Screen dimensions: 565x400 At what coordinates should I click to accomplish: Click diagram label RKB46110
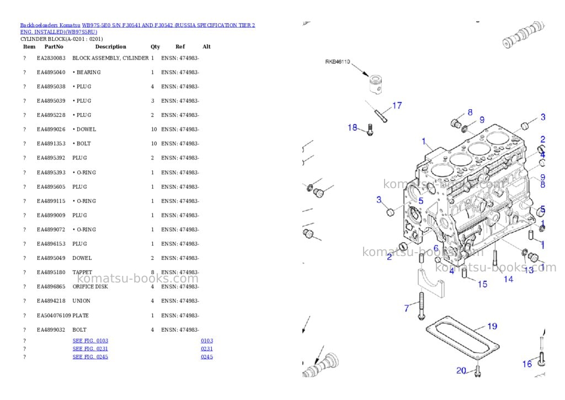click(338, 62)
